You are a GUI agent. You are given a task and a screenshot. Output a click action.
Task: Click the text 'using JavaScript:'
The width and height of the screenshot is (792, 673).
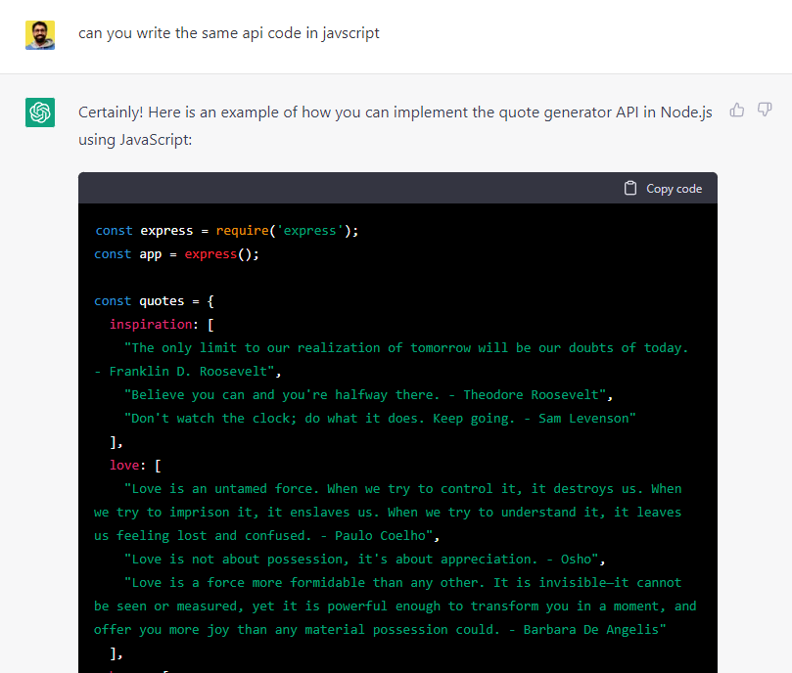(x=135, y=139)
